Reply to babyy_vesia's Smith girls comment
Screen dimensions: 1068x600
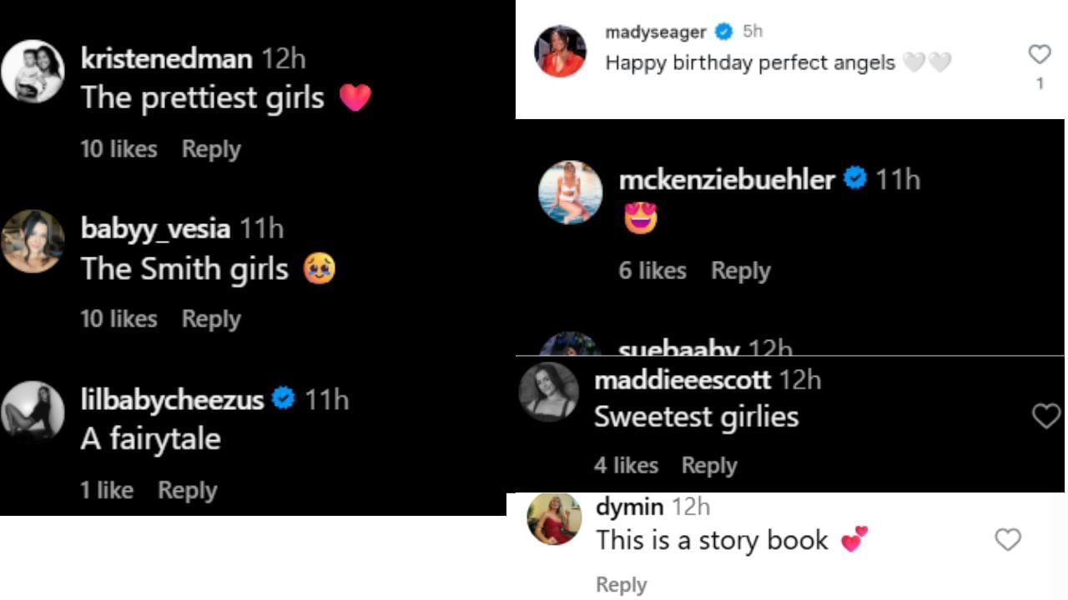click(x=211, y=319)
